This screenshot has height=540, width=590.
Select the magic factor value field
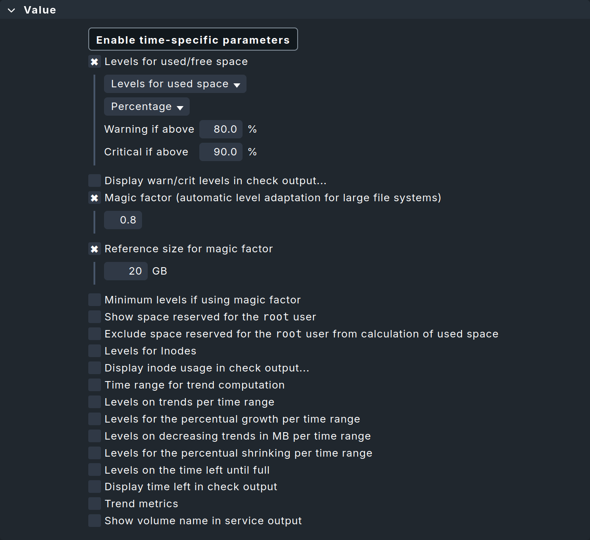pyautogui.click(x=123, y=220)
